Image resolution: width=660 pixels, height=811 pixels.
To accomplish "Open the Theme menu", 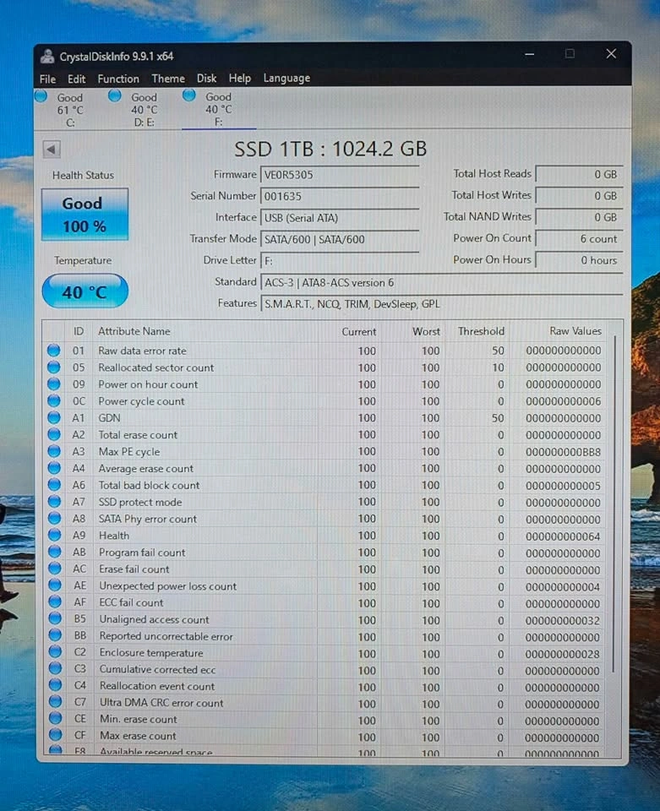I will click(x=168, y=79).
